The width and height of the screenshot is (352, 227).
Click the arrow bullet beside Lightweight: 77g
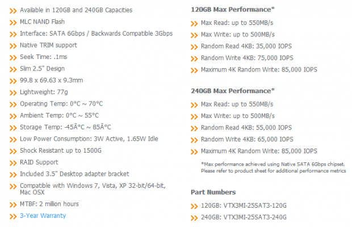(13, 93)
